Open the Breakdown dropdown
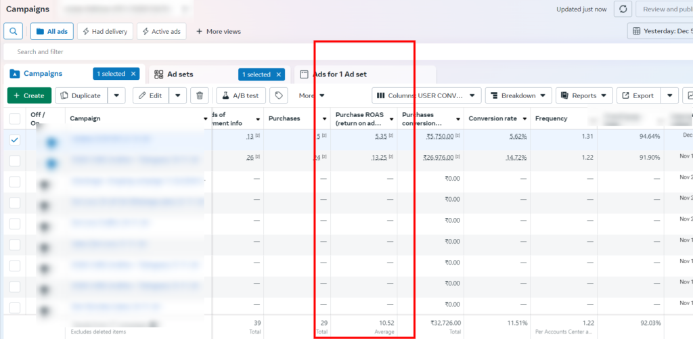 (518, 95)
